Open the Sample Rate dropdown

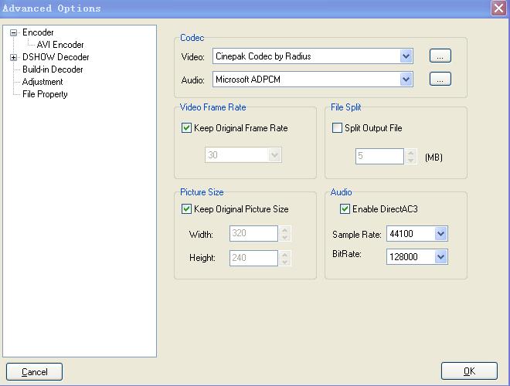(440, 234)
